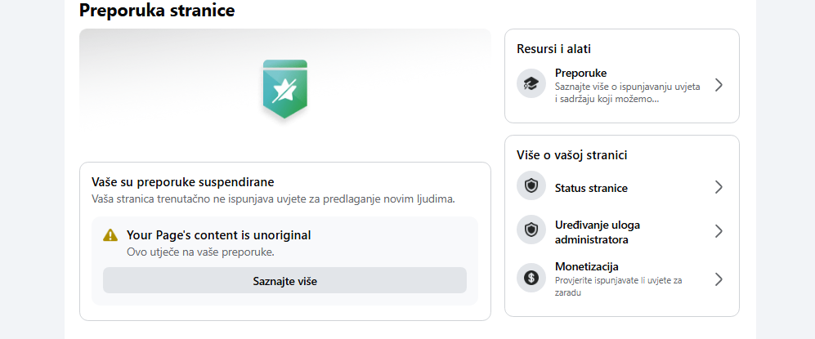Click the "Your Page's content is unoriginal" notice
Image resolution: width=815 pixels, height=339 pixels.
point(218,235)
